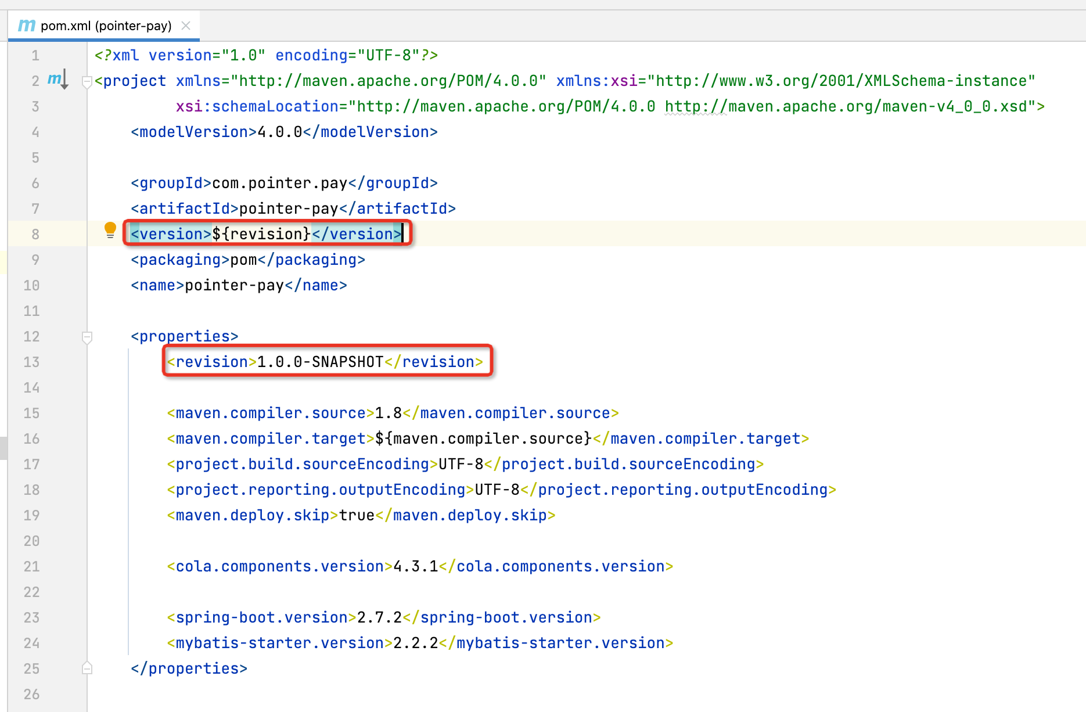Click the modelVersion value 4.0.0

pos(281,132)
